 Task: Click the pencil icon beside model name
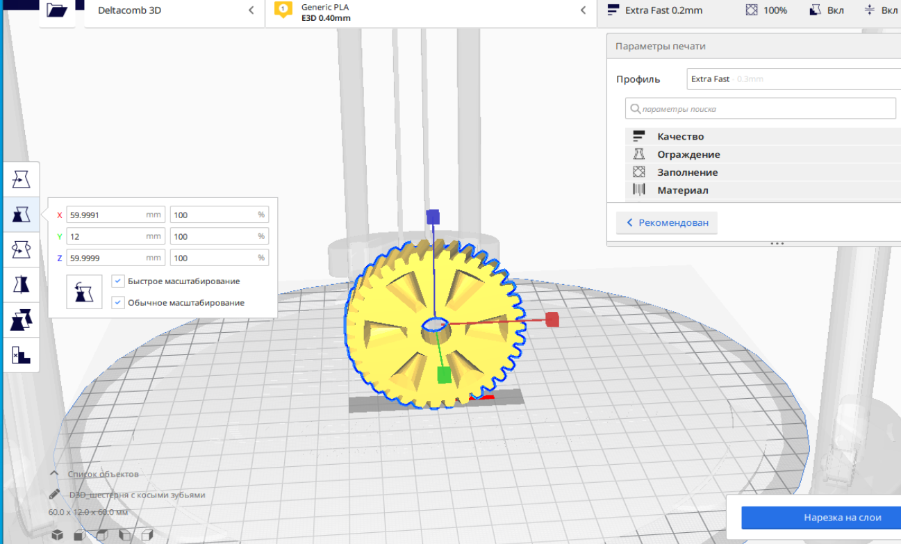tap(55, 495)
